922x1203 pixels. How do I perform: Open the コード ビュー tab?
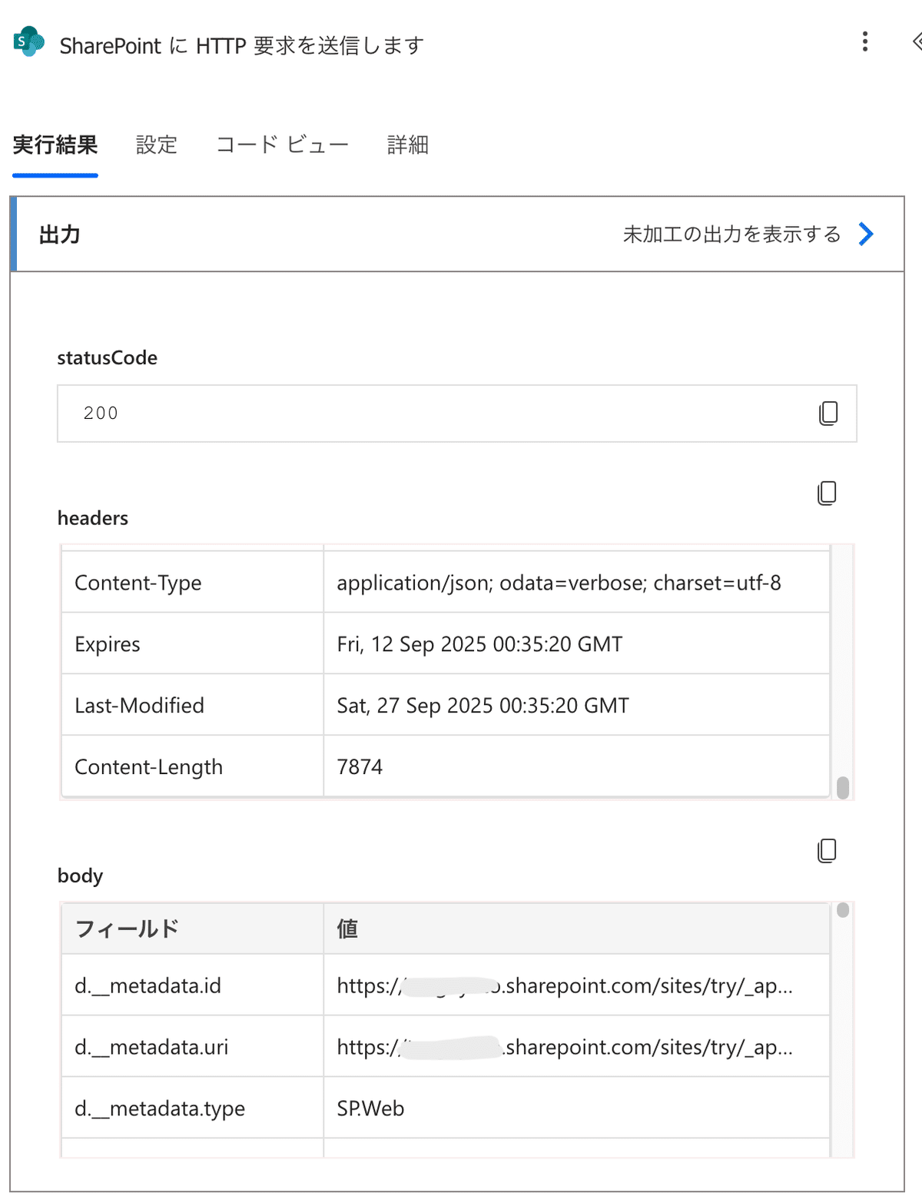point(282,145)
